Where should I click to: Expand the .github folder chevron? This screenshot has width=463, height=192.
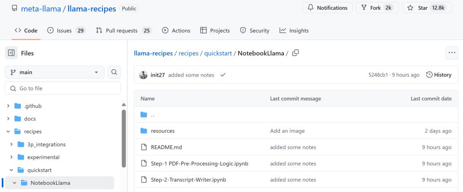tap(8, 106)
